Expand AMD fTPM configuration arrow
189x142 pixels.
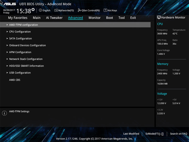[x=7, y=25]
